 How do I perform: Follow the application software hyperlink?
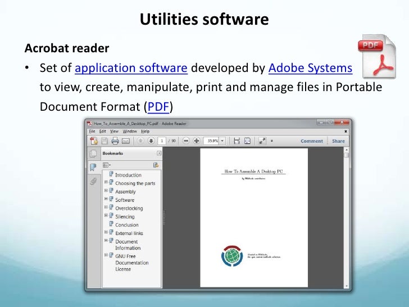(131, 68)
